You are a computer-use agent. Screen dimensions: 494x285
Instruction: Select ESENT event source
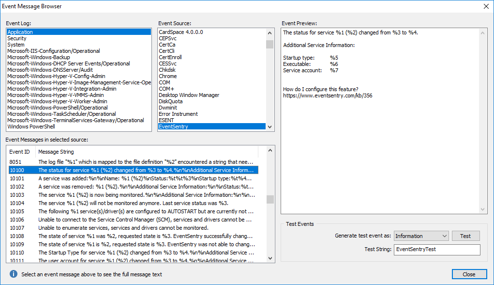point(212,120)
